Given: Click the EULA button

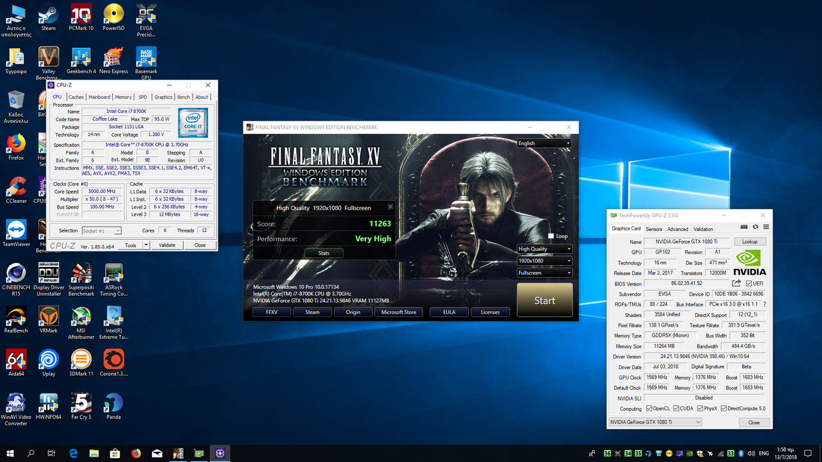Looking at the screenshot, I should click(x=450, y=312).
